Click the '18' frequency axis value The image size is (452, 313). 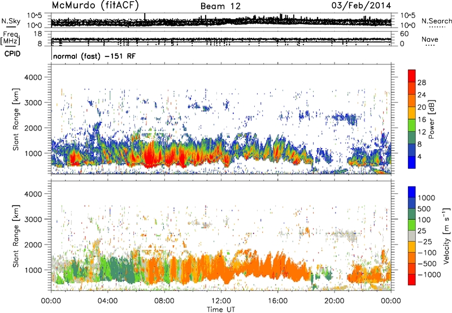38,34
